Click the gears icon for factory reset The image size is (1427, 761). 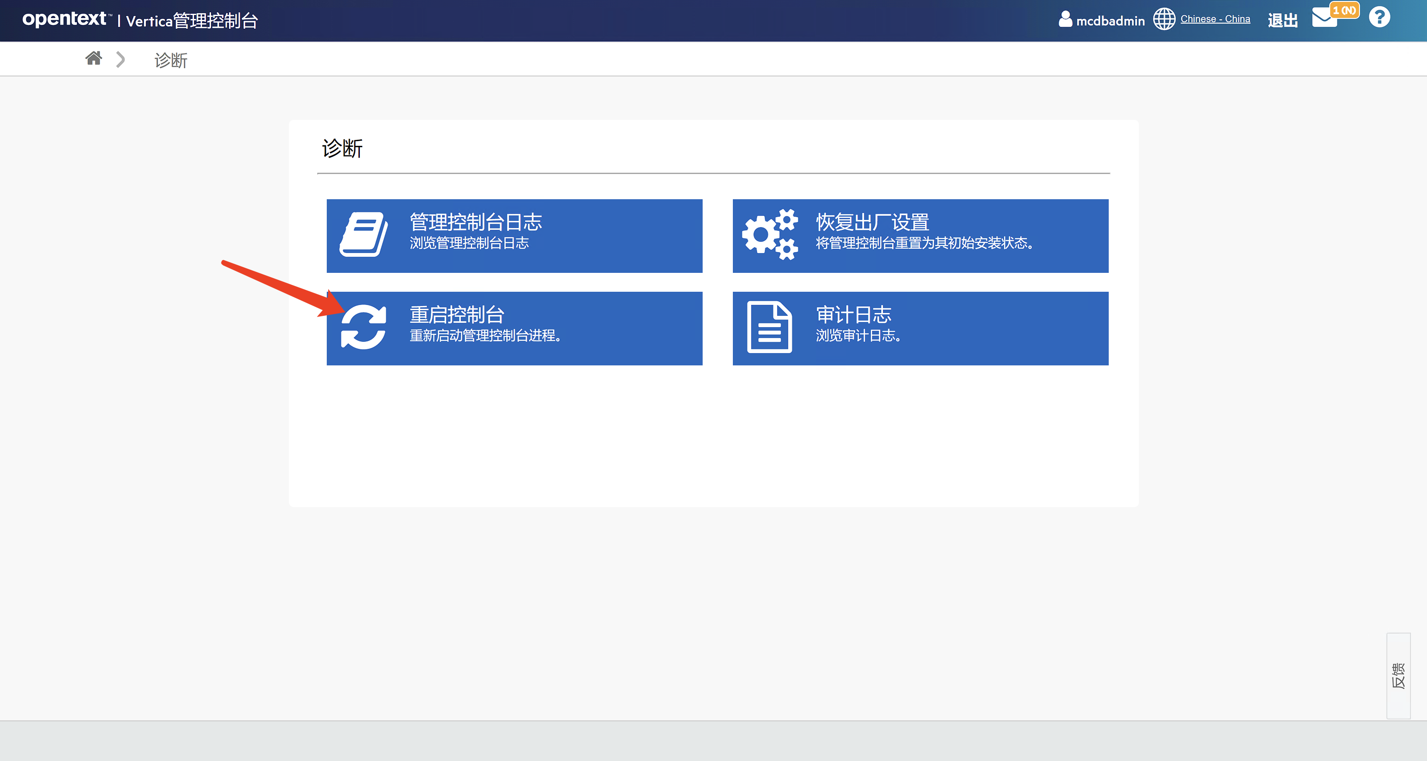[x=769, y=235]
